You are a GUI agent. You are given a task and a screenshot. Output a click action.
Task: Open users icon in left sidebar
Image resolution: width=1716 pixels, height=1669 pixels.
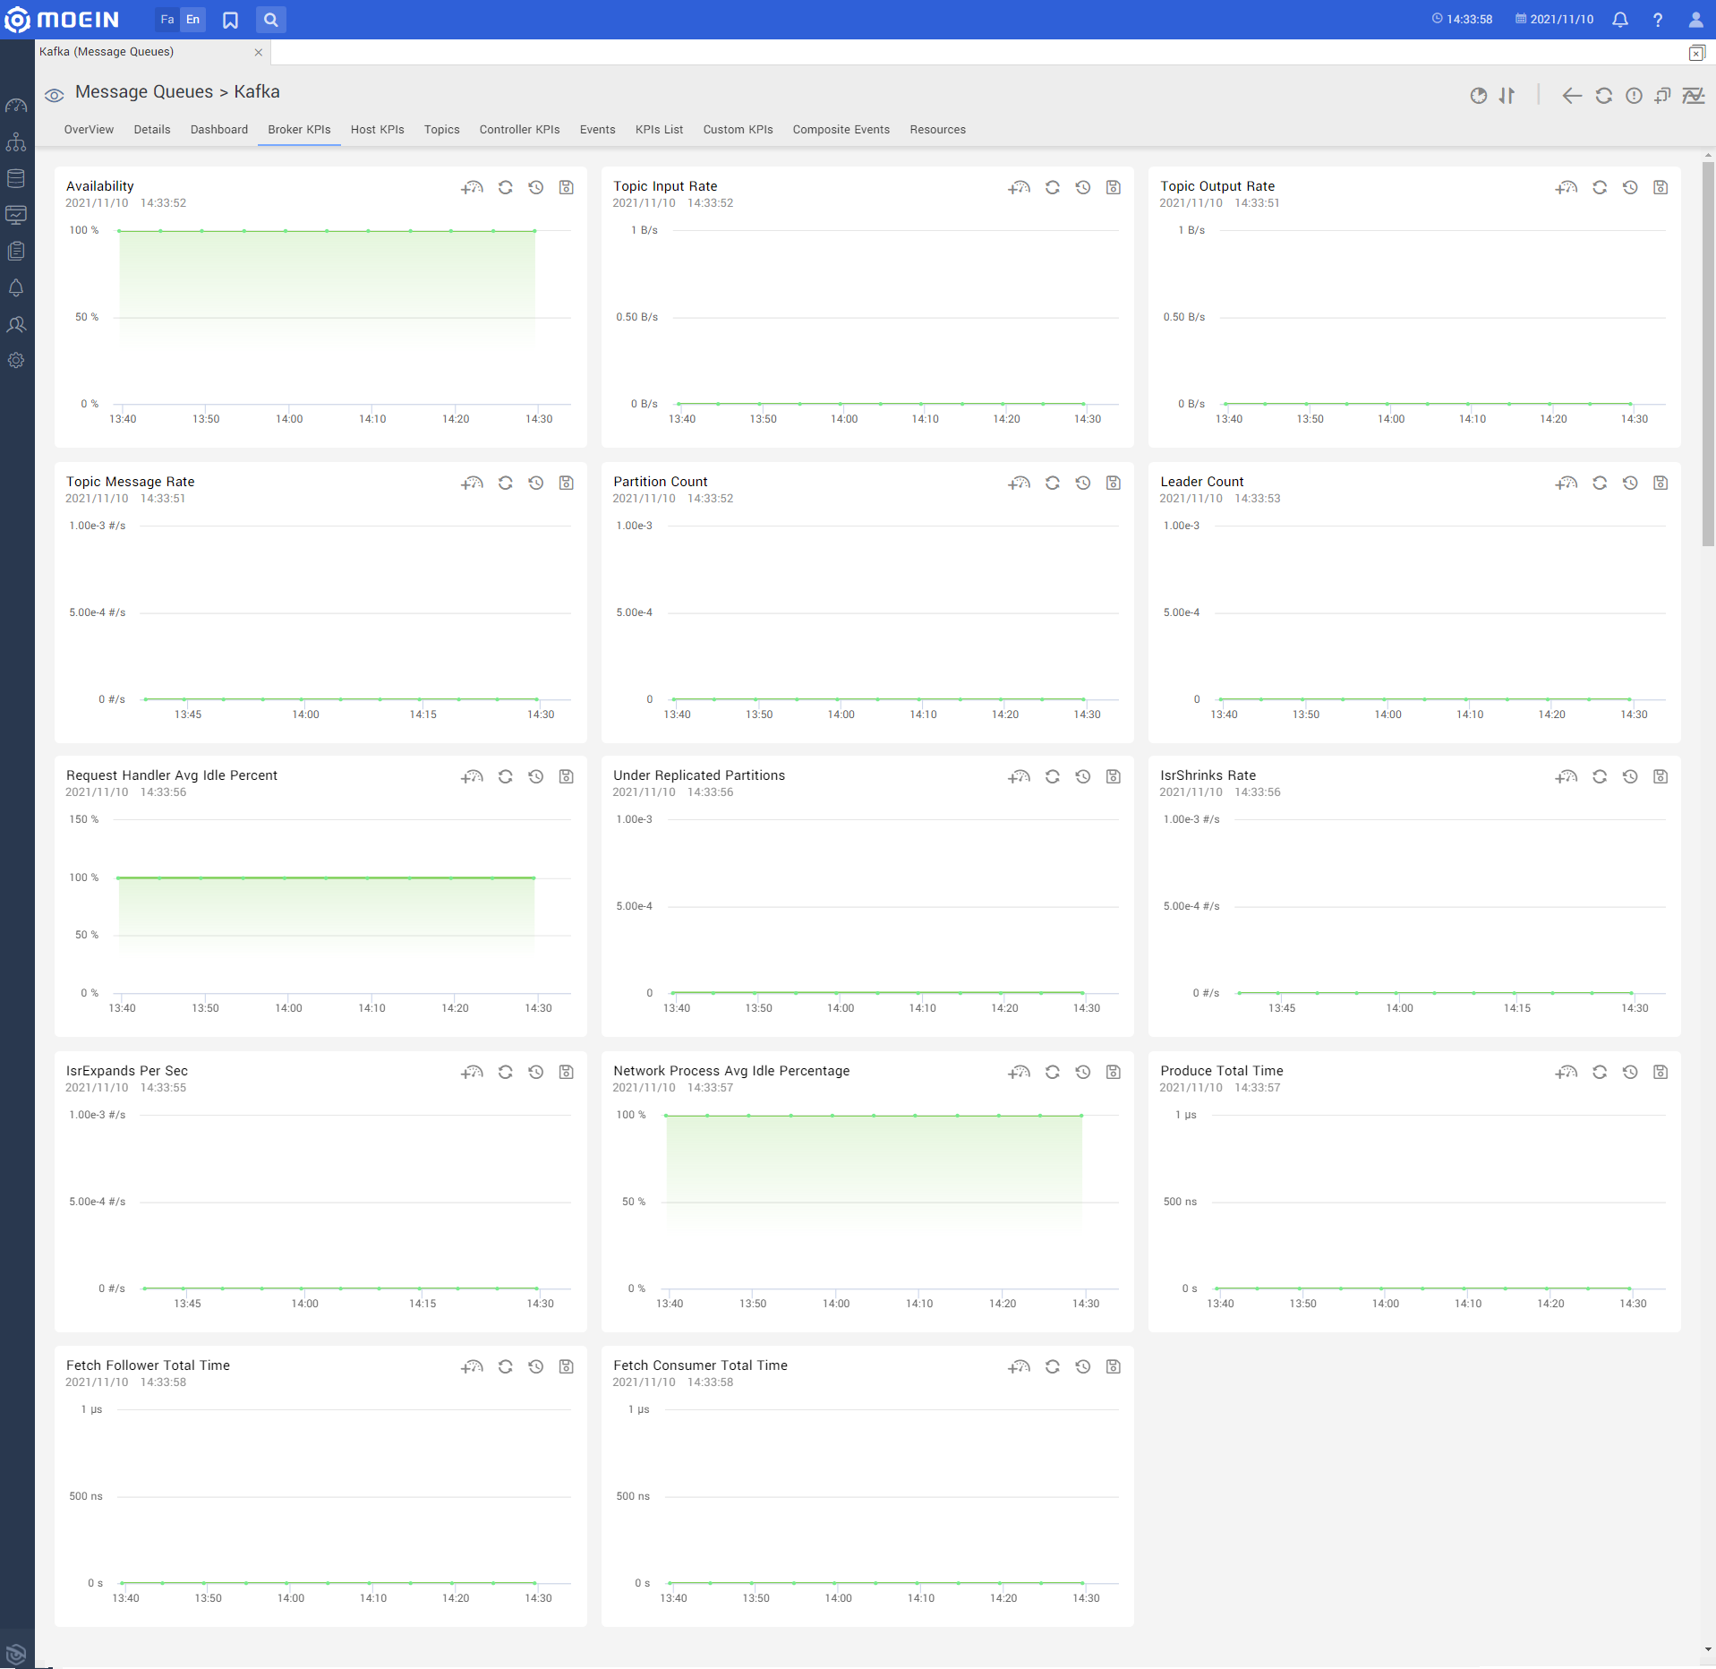pos(16,324)
